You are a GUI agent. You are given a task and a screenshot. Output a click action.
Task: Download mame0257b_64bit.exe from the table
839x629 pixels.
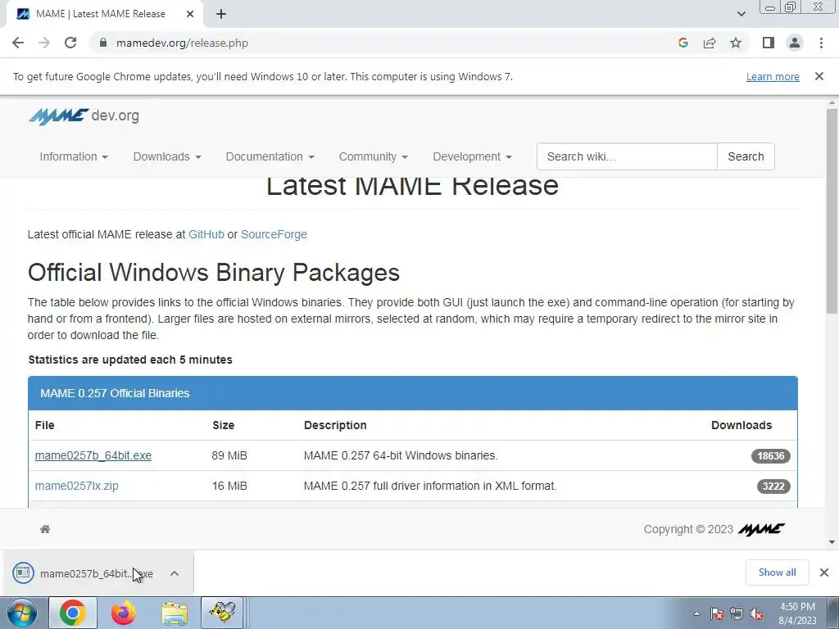tap(93, 455)
